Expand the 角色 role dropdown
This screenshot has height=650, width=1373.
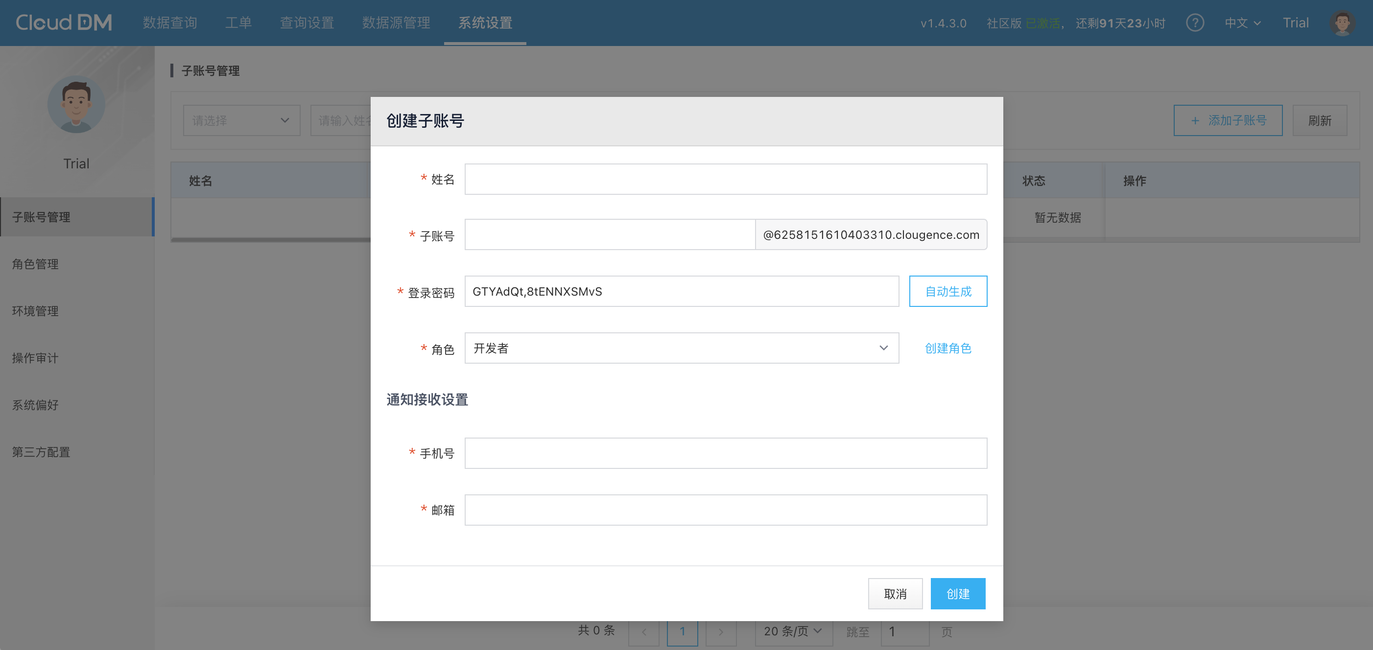pyautogui.click(x=681, y=348)
